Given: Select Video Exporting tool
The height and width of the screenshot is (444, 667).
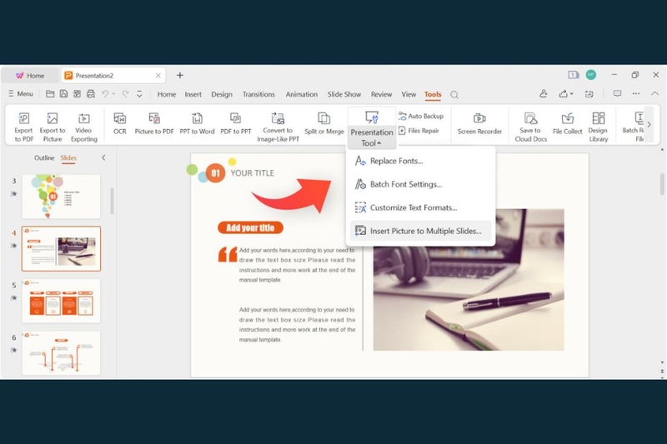Looking at the screenshot, I should coord(84,126).
